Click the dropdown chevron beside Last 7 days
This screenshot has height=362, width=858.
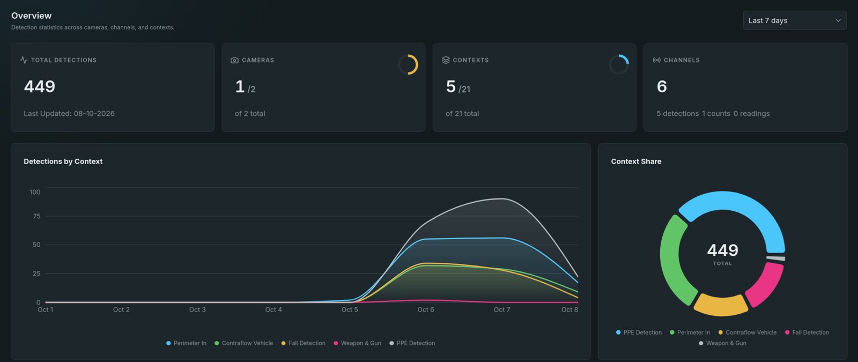click(838, 20)
